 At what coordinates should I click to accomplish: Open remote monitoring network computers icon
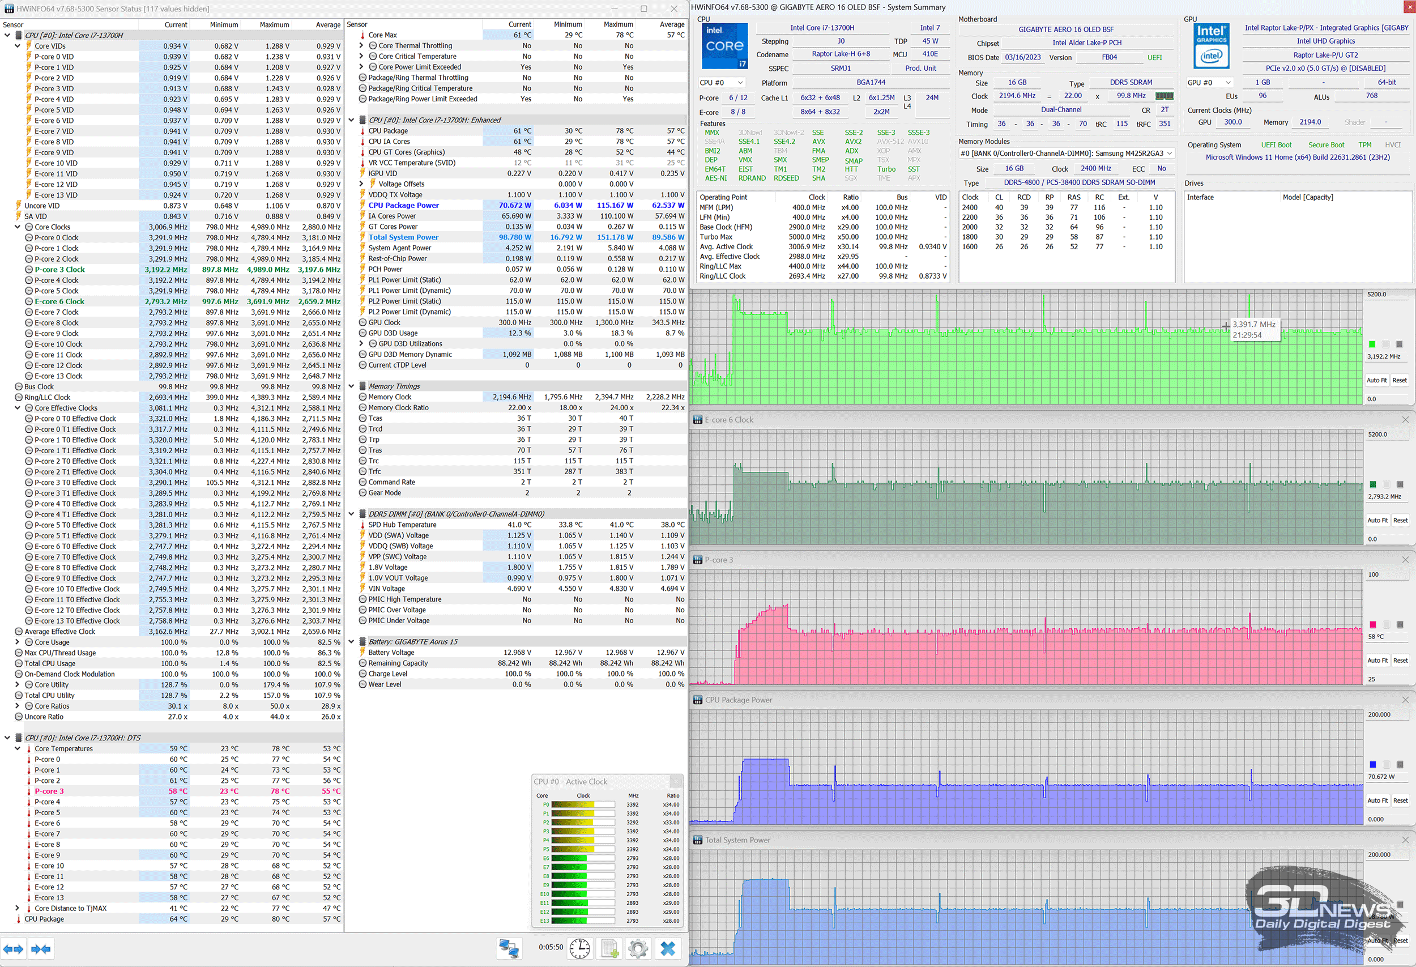pos(509,948)
